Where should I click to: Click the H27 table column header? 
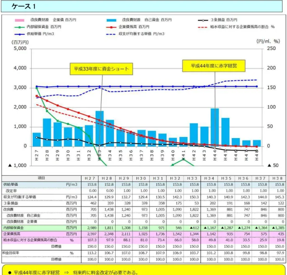point(90,178)
